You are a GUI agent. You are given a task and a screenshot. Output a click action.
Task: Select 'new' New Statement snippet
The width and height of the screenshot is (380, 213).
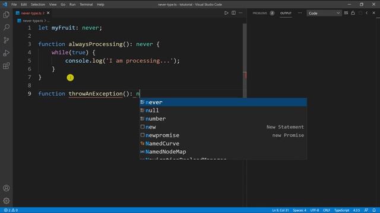click(223, 127)
